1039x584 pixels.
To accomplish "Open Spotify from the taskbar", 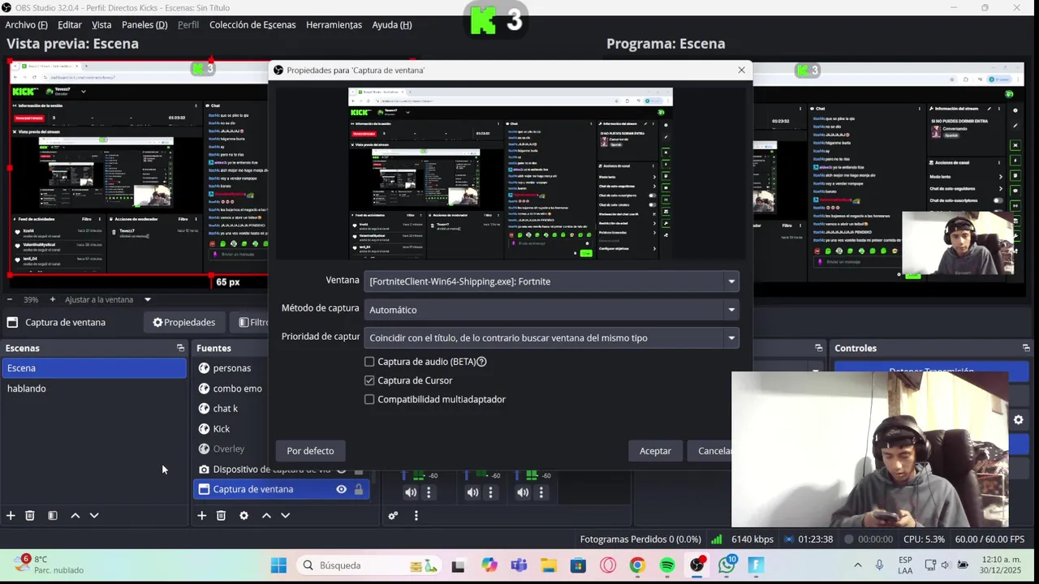I will (x=667, y=565).
